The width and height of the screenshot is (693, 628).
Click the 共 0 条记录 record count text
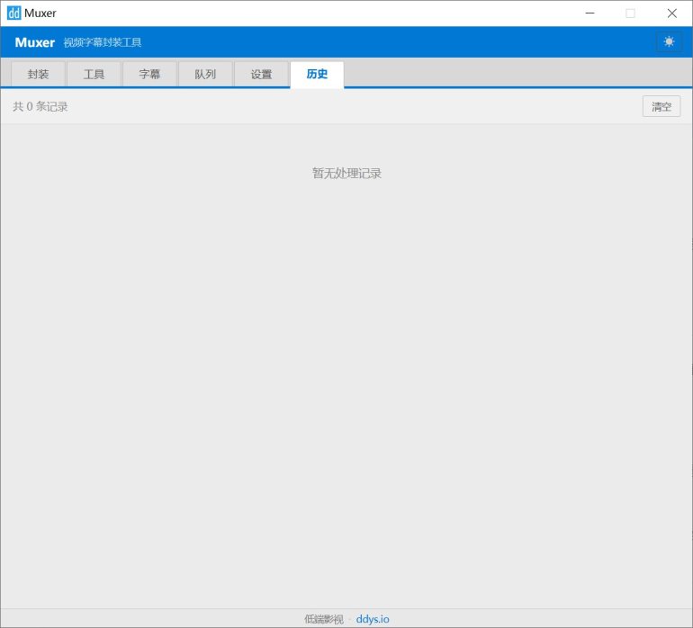(40, 106)
